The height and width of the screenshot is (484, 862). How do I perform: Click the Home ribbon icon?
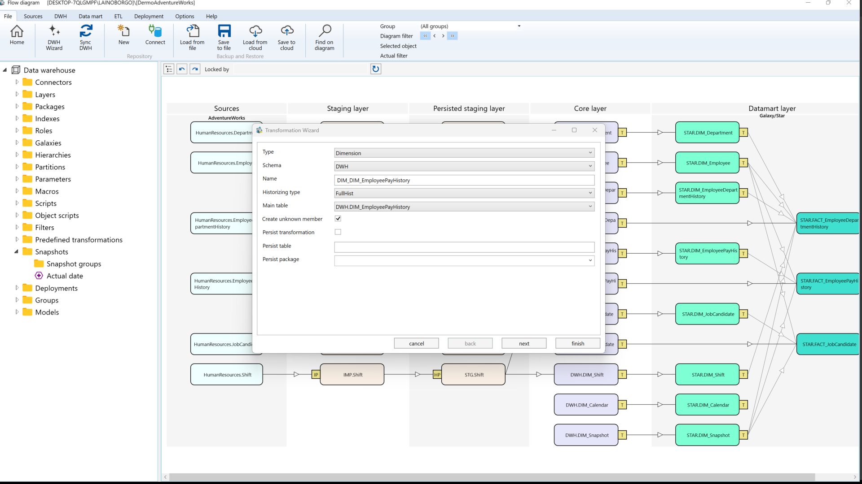[x=17, y=35]
